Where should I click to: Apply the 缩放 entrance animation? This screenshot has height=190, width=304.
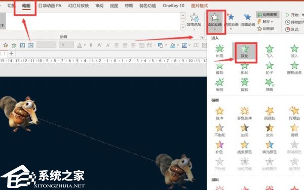click(219, 85)
